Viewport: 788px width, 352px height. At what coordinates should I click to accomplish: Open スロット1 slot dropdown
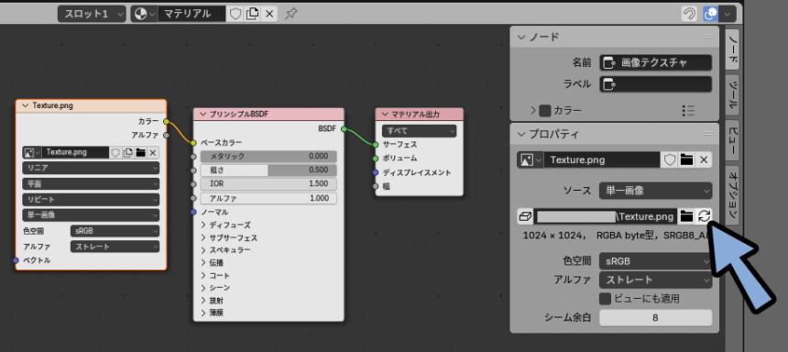pyautogui.click(x=92, y=14)
